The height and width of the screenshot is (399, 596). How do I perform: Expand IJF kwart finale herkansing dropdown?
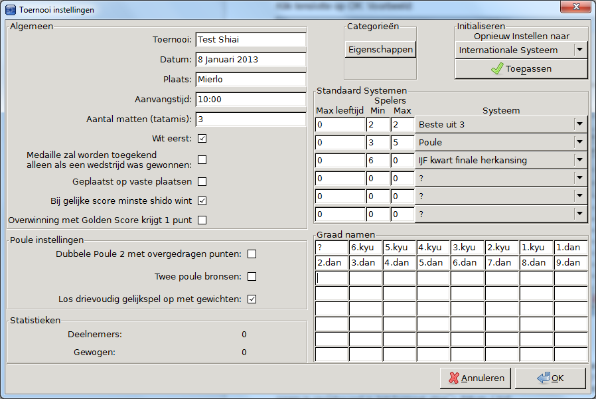click(x=580, y=160)
